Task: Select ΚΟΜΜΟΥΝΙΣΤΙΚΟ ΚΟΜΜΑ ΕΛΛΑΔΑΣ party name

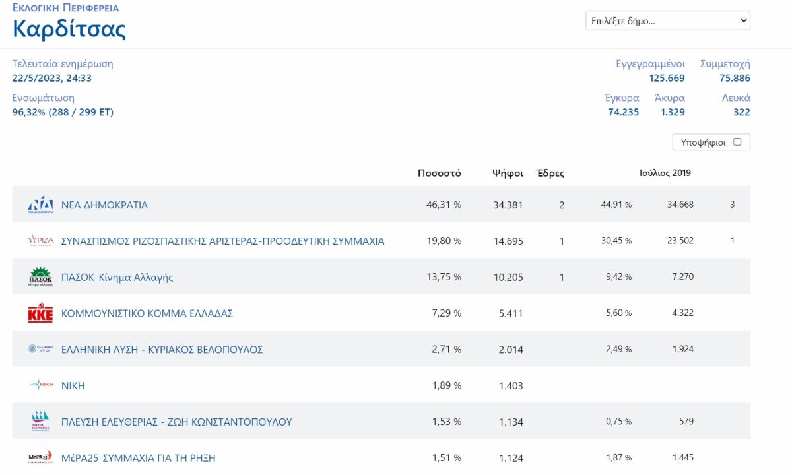Action: (x=147, y=313)
